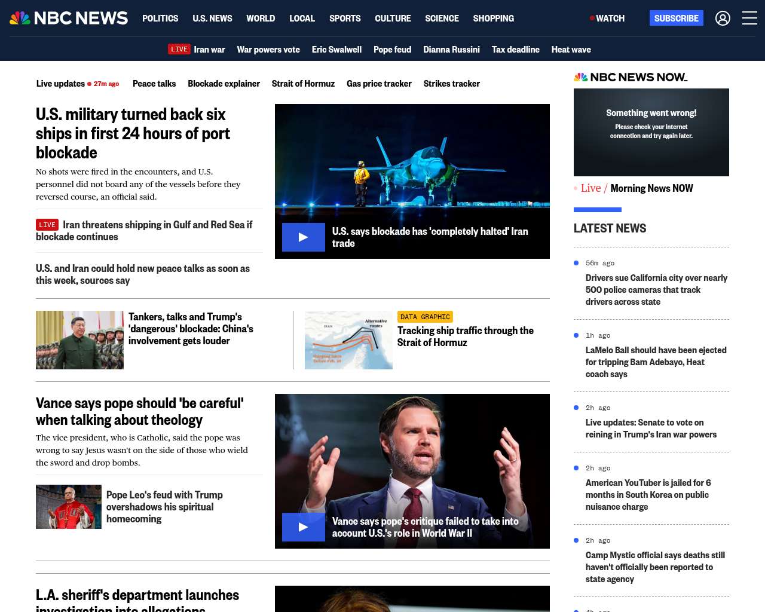Read about new U.S.-Iran peace talks
The image size is (765, 612).
pos(143,274)
